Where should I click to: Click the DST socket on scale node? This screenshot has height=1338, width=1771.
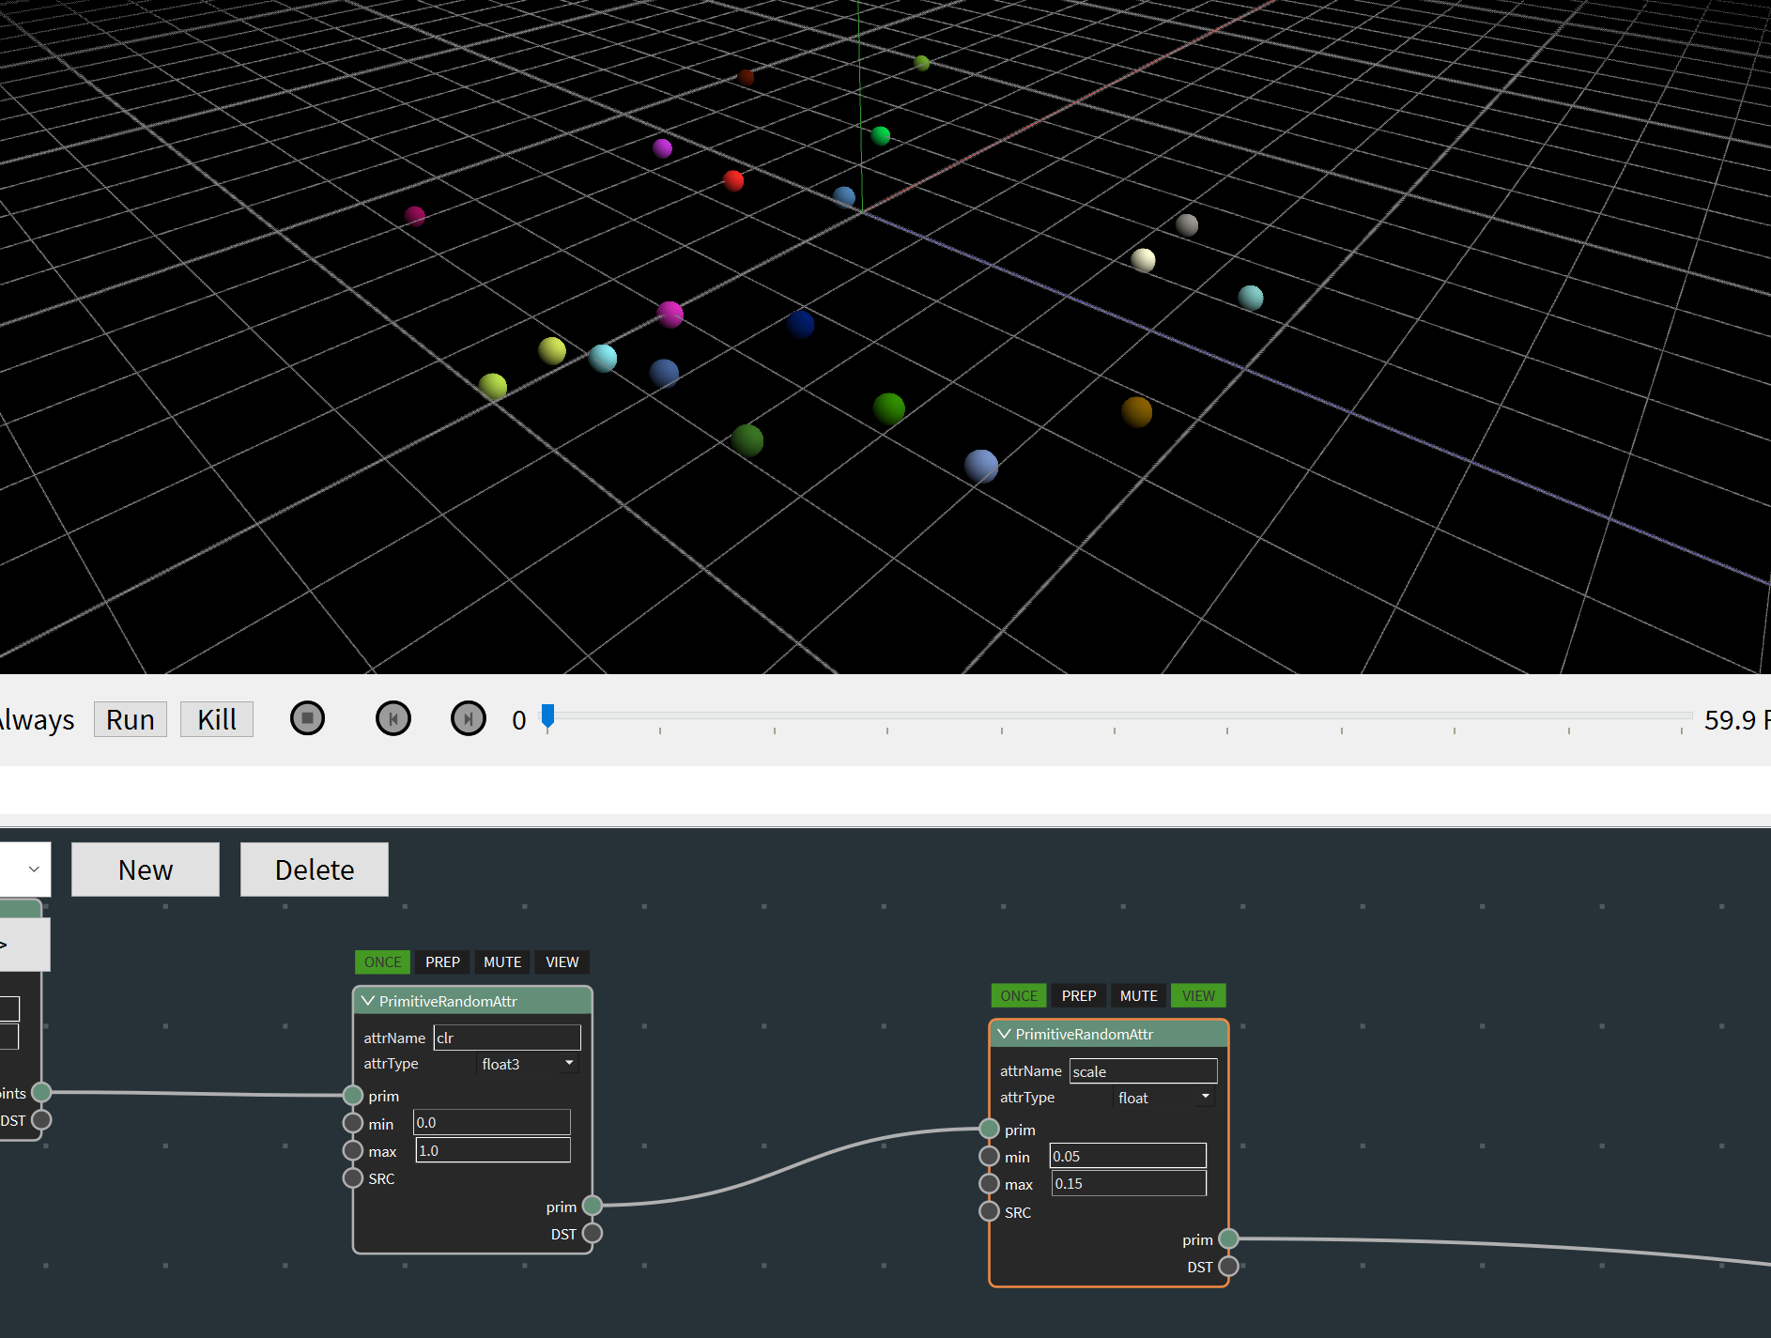[1229, 1266]
